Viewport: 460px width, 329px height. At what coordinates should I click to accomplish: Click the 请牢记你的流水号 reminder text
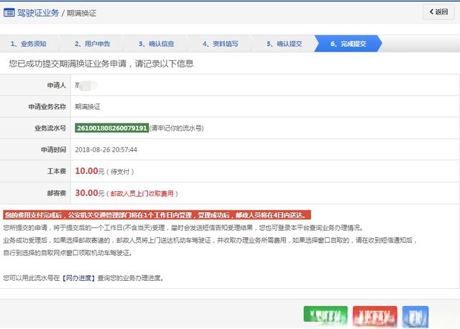[x=176, y=128]
